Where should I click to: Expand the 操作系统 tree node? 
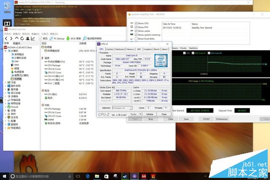[x=5, y=86]
